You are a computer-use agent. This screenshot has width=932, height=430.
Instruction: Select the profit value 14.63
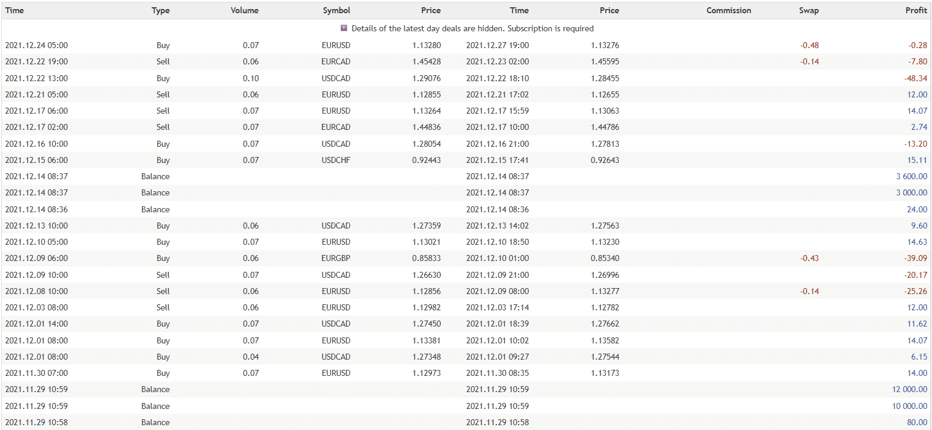point(918,242)
